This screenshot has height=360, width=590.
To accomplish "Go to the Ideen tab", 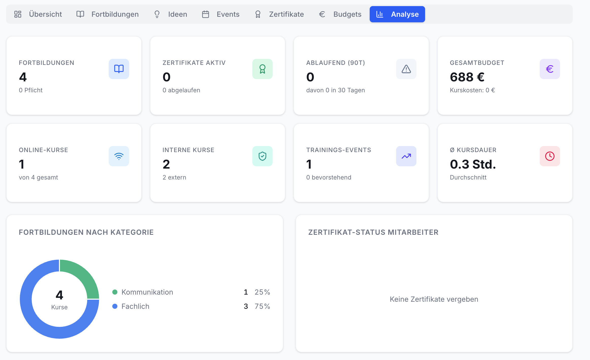I will click(x=171, y=14).
